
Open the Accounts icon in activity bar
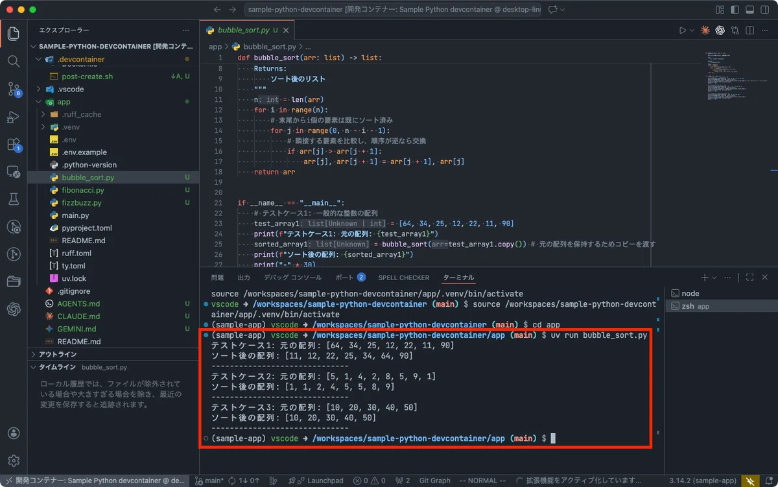click(x=14, y=433)
